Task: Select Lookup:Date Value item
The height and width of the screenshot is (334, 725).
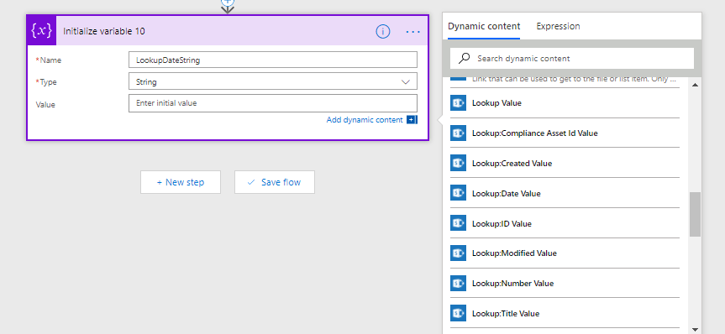Action: (565, 193)
